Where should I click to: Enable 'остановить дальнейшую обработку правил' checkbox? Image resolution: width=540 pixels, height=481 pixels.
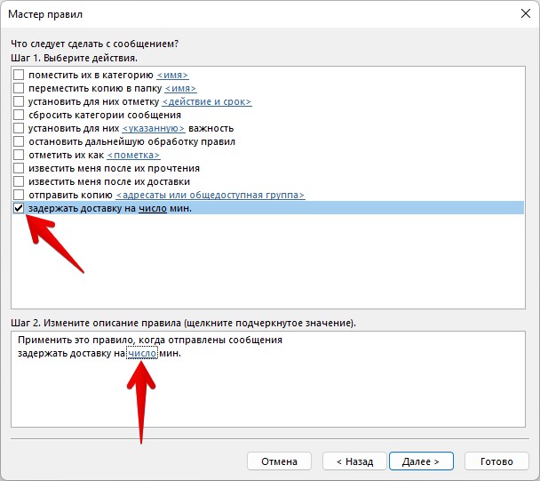(19, 141)
